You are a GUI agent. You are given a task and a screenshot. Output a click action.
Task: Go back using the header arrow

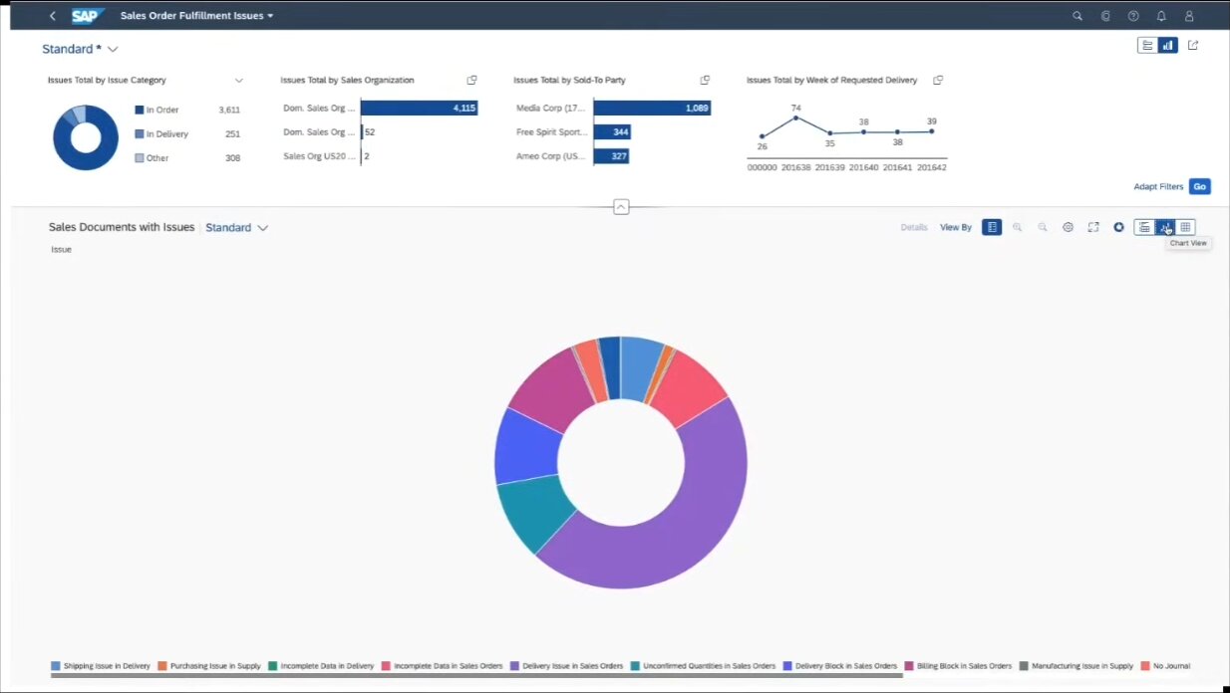(53, 16)
